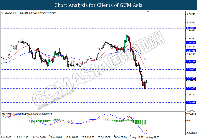Click the USDCHF,H4 symbol label
This screenshot has height=140, width=197.
point(12,13)
